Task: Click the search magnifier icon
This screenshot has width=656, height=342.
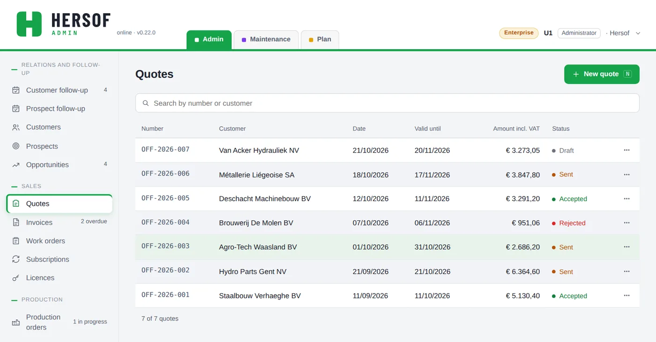Action: [x=146, y=103]
